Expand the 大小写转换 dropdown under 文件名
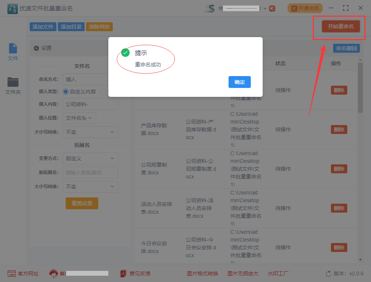Image resolution: width=371 pixels, height=282 pixels. (x=91, y=132)
